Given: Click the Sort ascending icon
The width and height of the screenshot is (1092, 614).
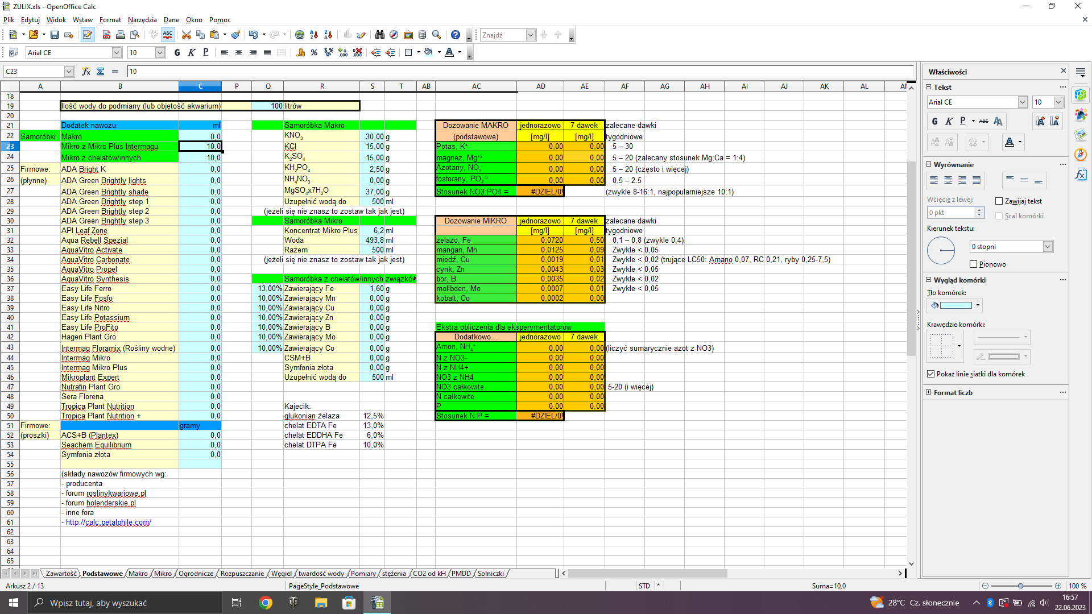Looking at the screenshot, I should (314, 35).
